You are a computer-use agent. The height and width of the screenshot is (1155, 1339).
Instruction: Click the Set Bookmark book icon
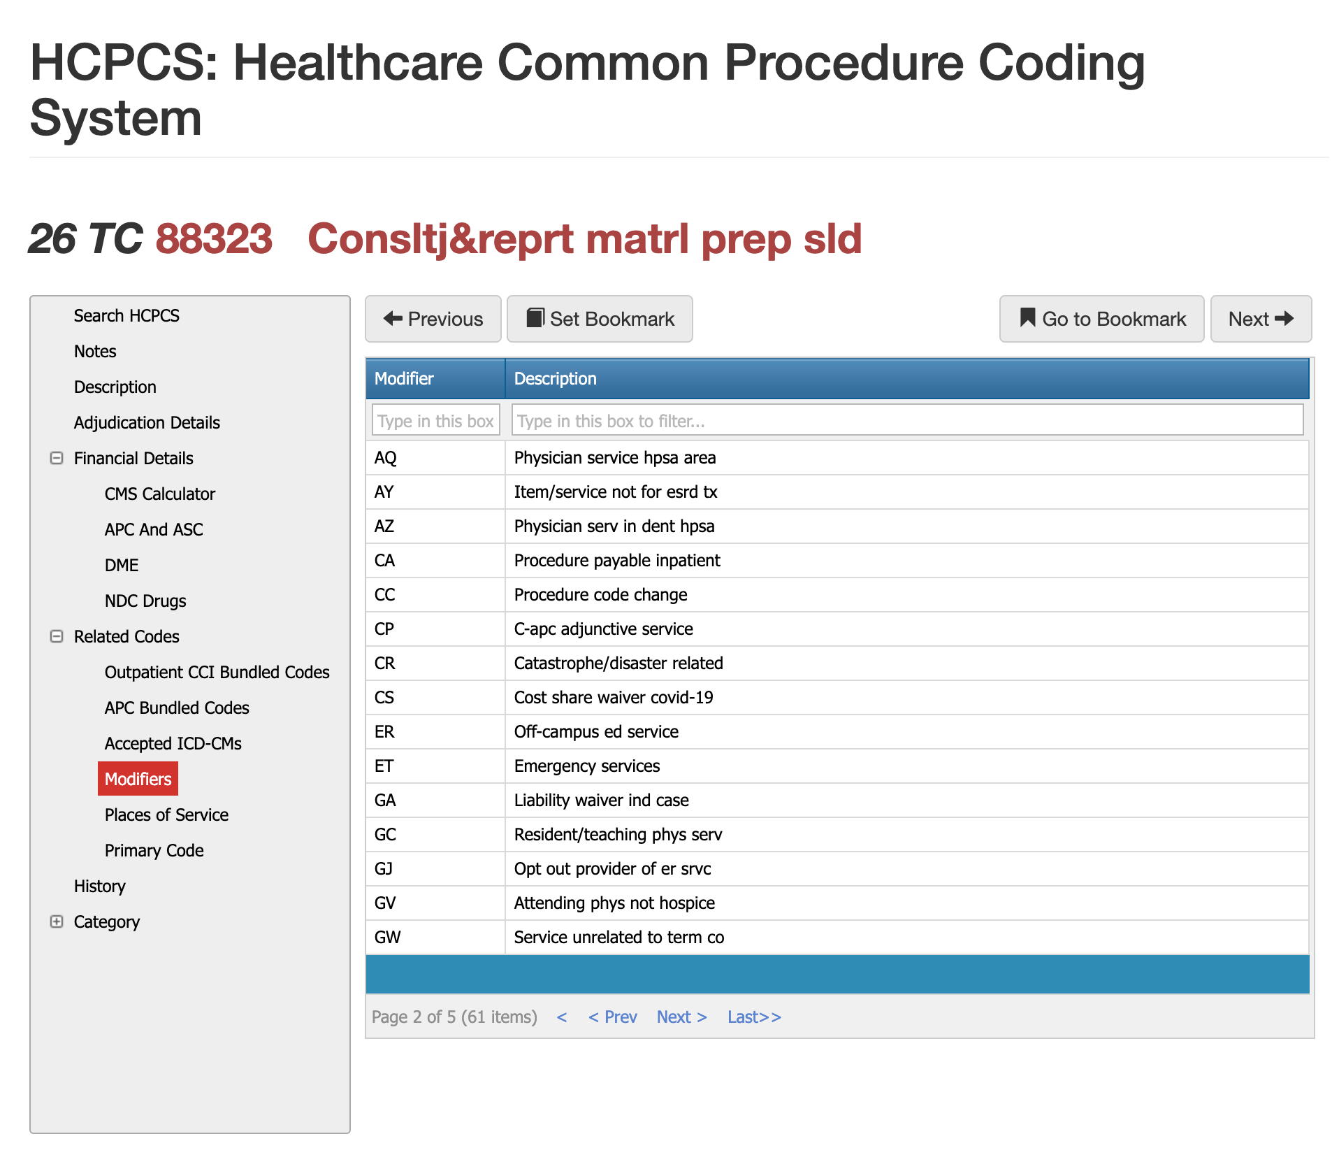click(535, 319)
